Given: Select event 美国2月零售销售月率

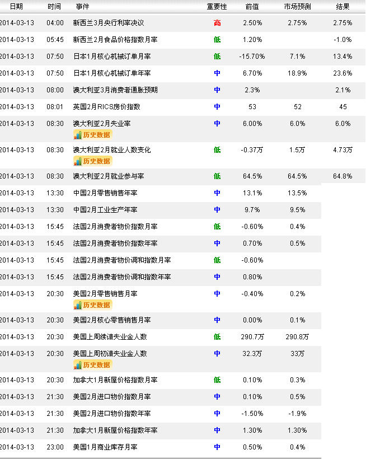Looking at the screenshot, I should click(105, 294).
